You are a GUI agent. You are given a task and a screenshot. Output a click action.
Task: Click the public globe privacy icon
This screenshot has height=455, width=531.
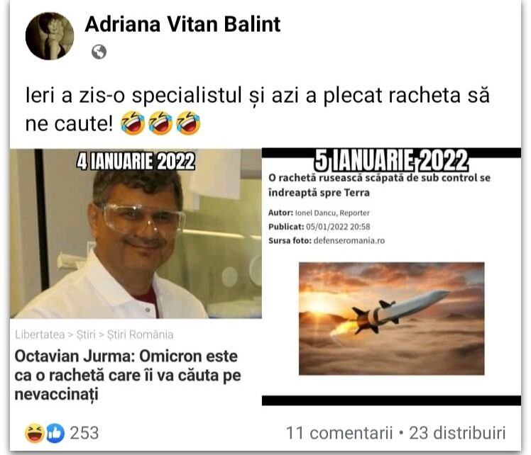99,52
